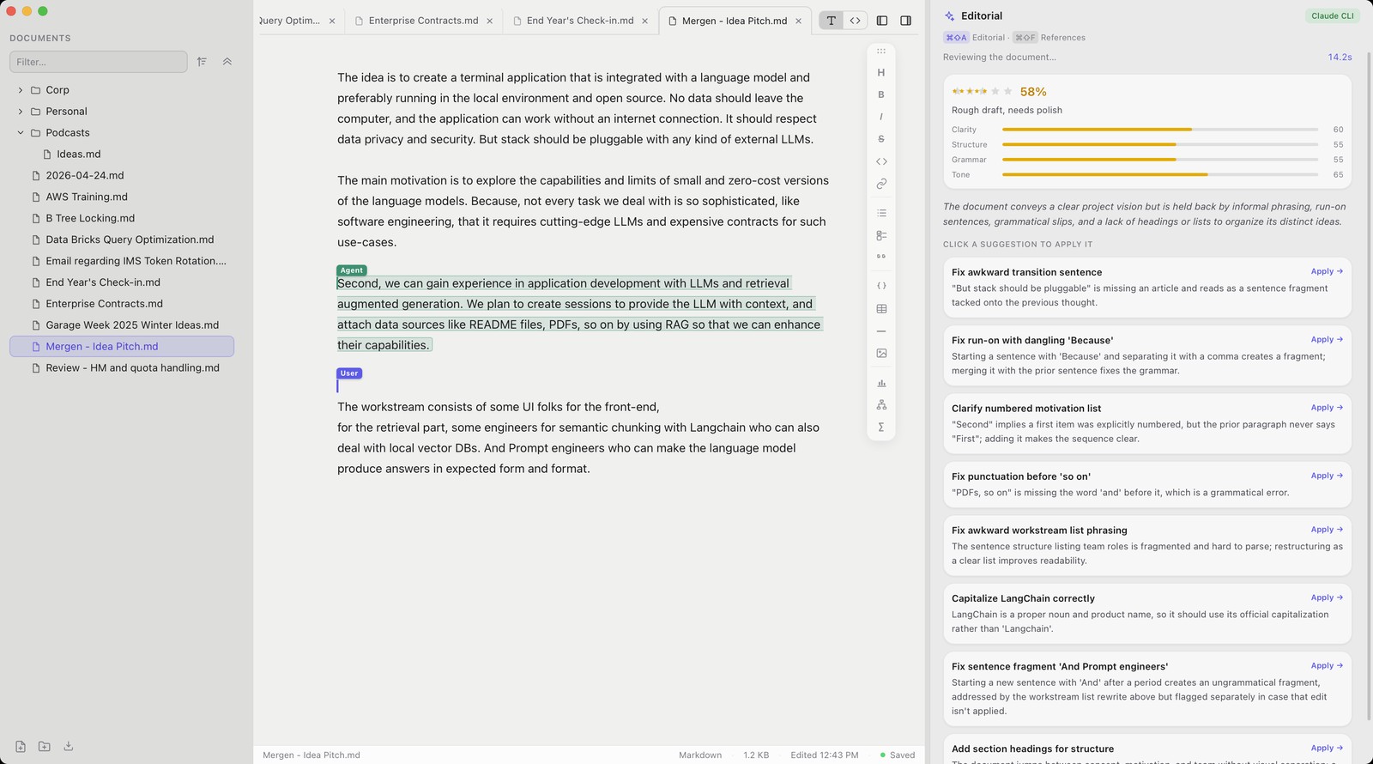Switch to rich text editing mode

(x=831, y=21)
